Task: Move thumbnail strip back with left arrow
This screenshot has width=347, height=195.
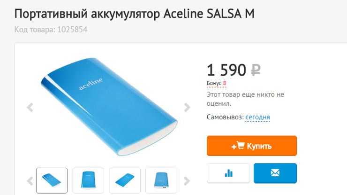Action: click(x=30, y=181)
